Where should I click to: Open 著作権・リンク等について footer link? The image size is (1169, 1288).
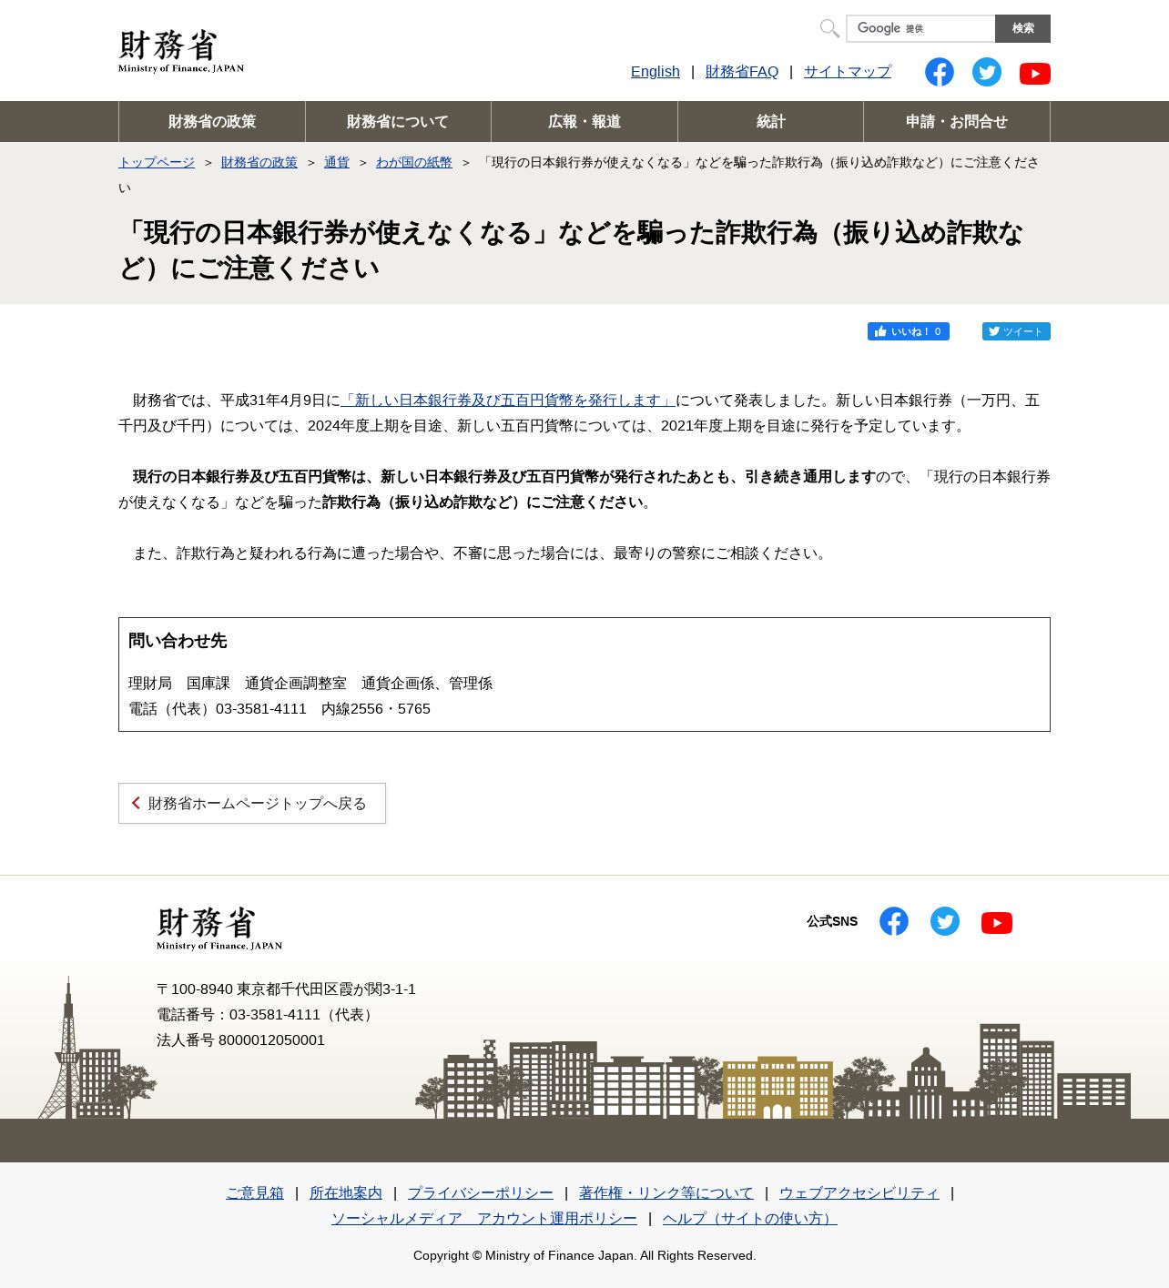[666, 1192]
